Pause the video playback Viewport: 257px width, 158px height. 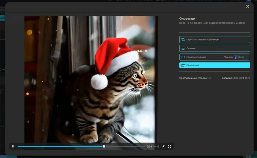13,146
